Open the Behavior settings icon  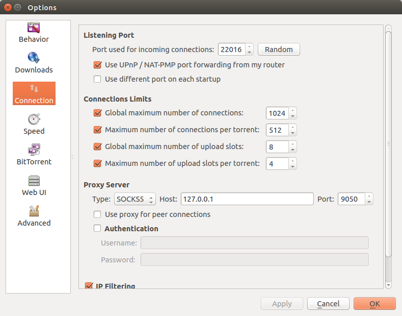click(34, 28)
